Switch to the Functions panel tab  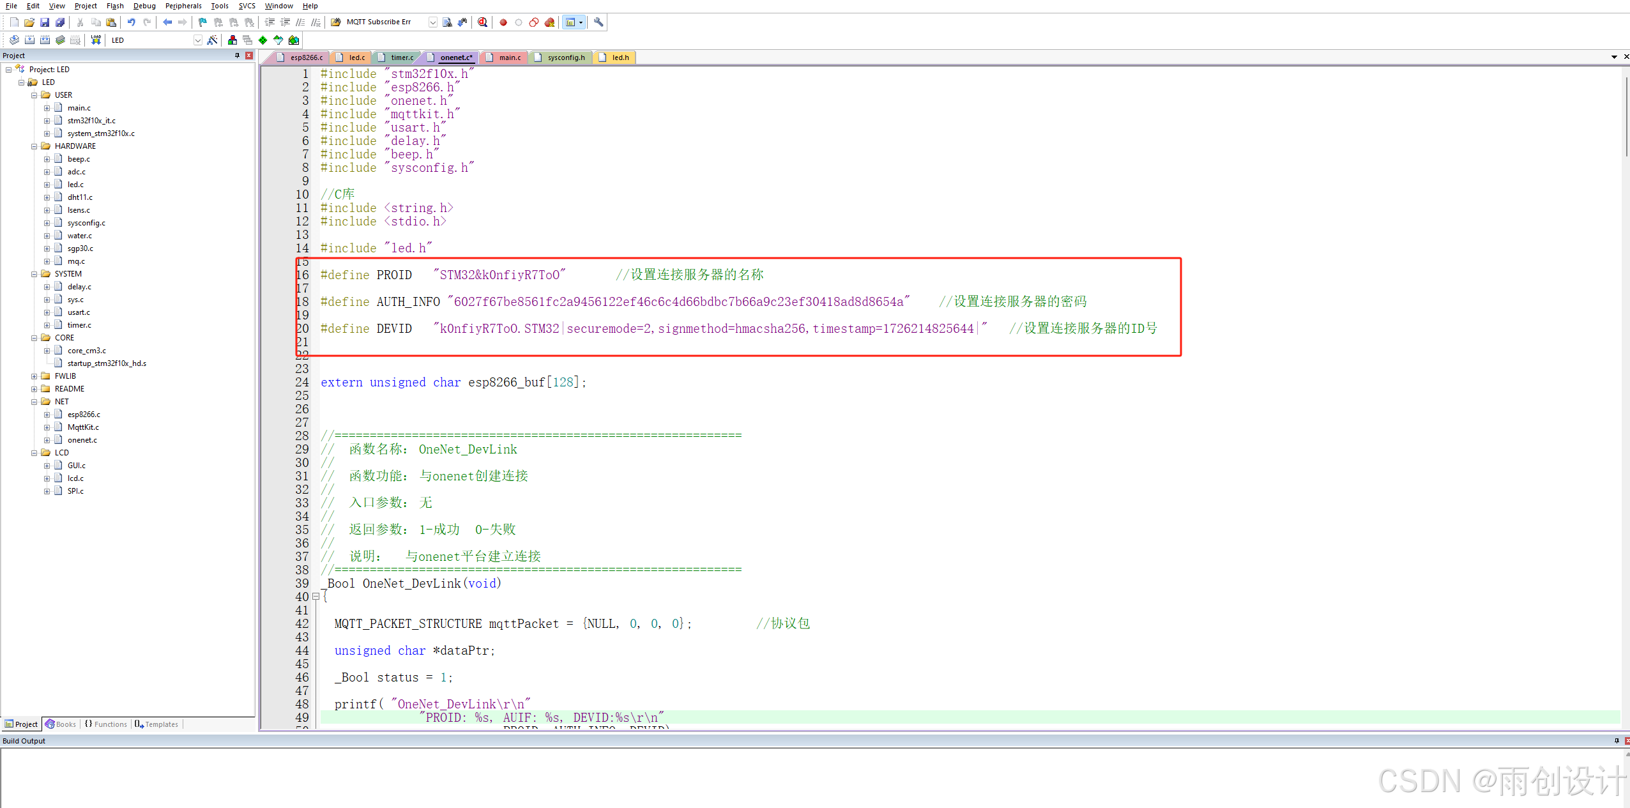click(x=106, y=724)
